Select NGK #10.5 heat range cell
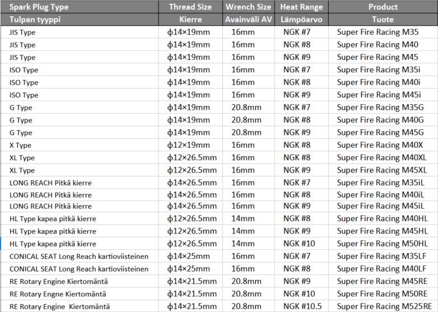Image resolution: width=438 pixels, height=312 pixels. [302, 306]
